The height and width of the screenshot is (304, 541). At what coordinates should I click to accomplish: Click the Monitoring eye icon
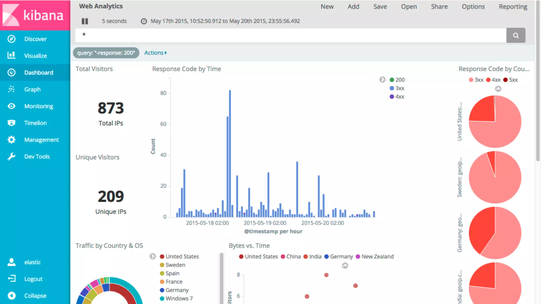tap(11, 106)
